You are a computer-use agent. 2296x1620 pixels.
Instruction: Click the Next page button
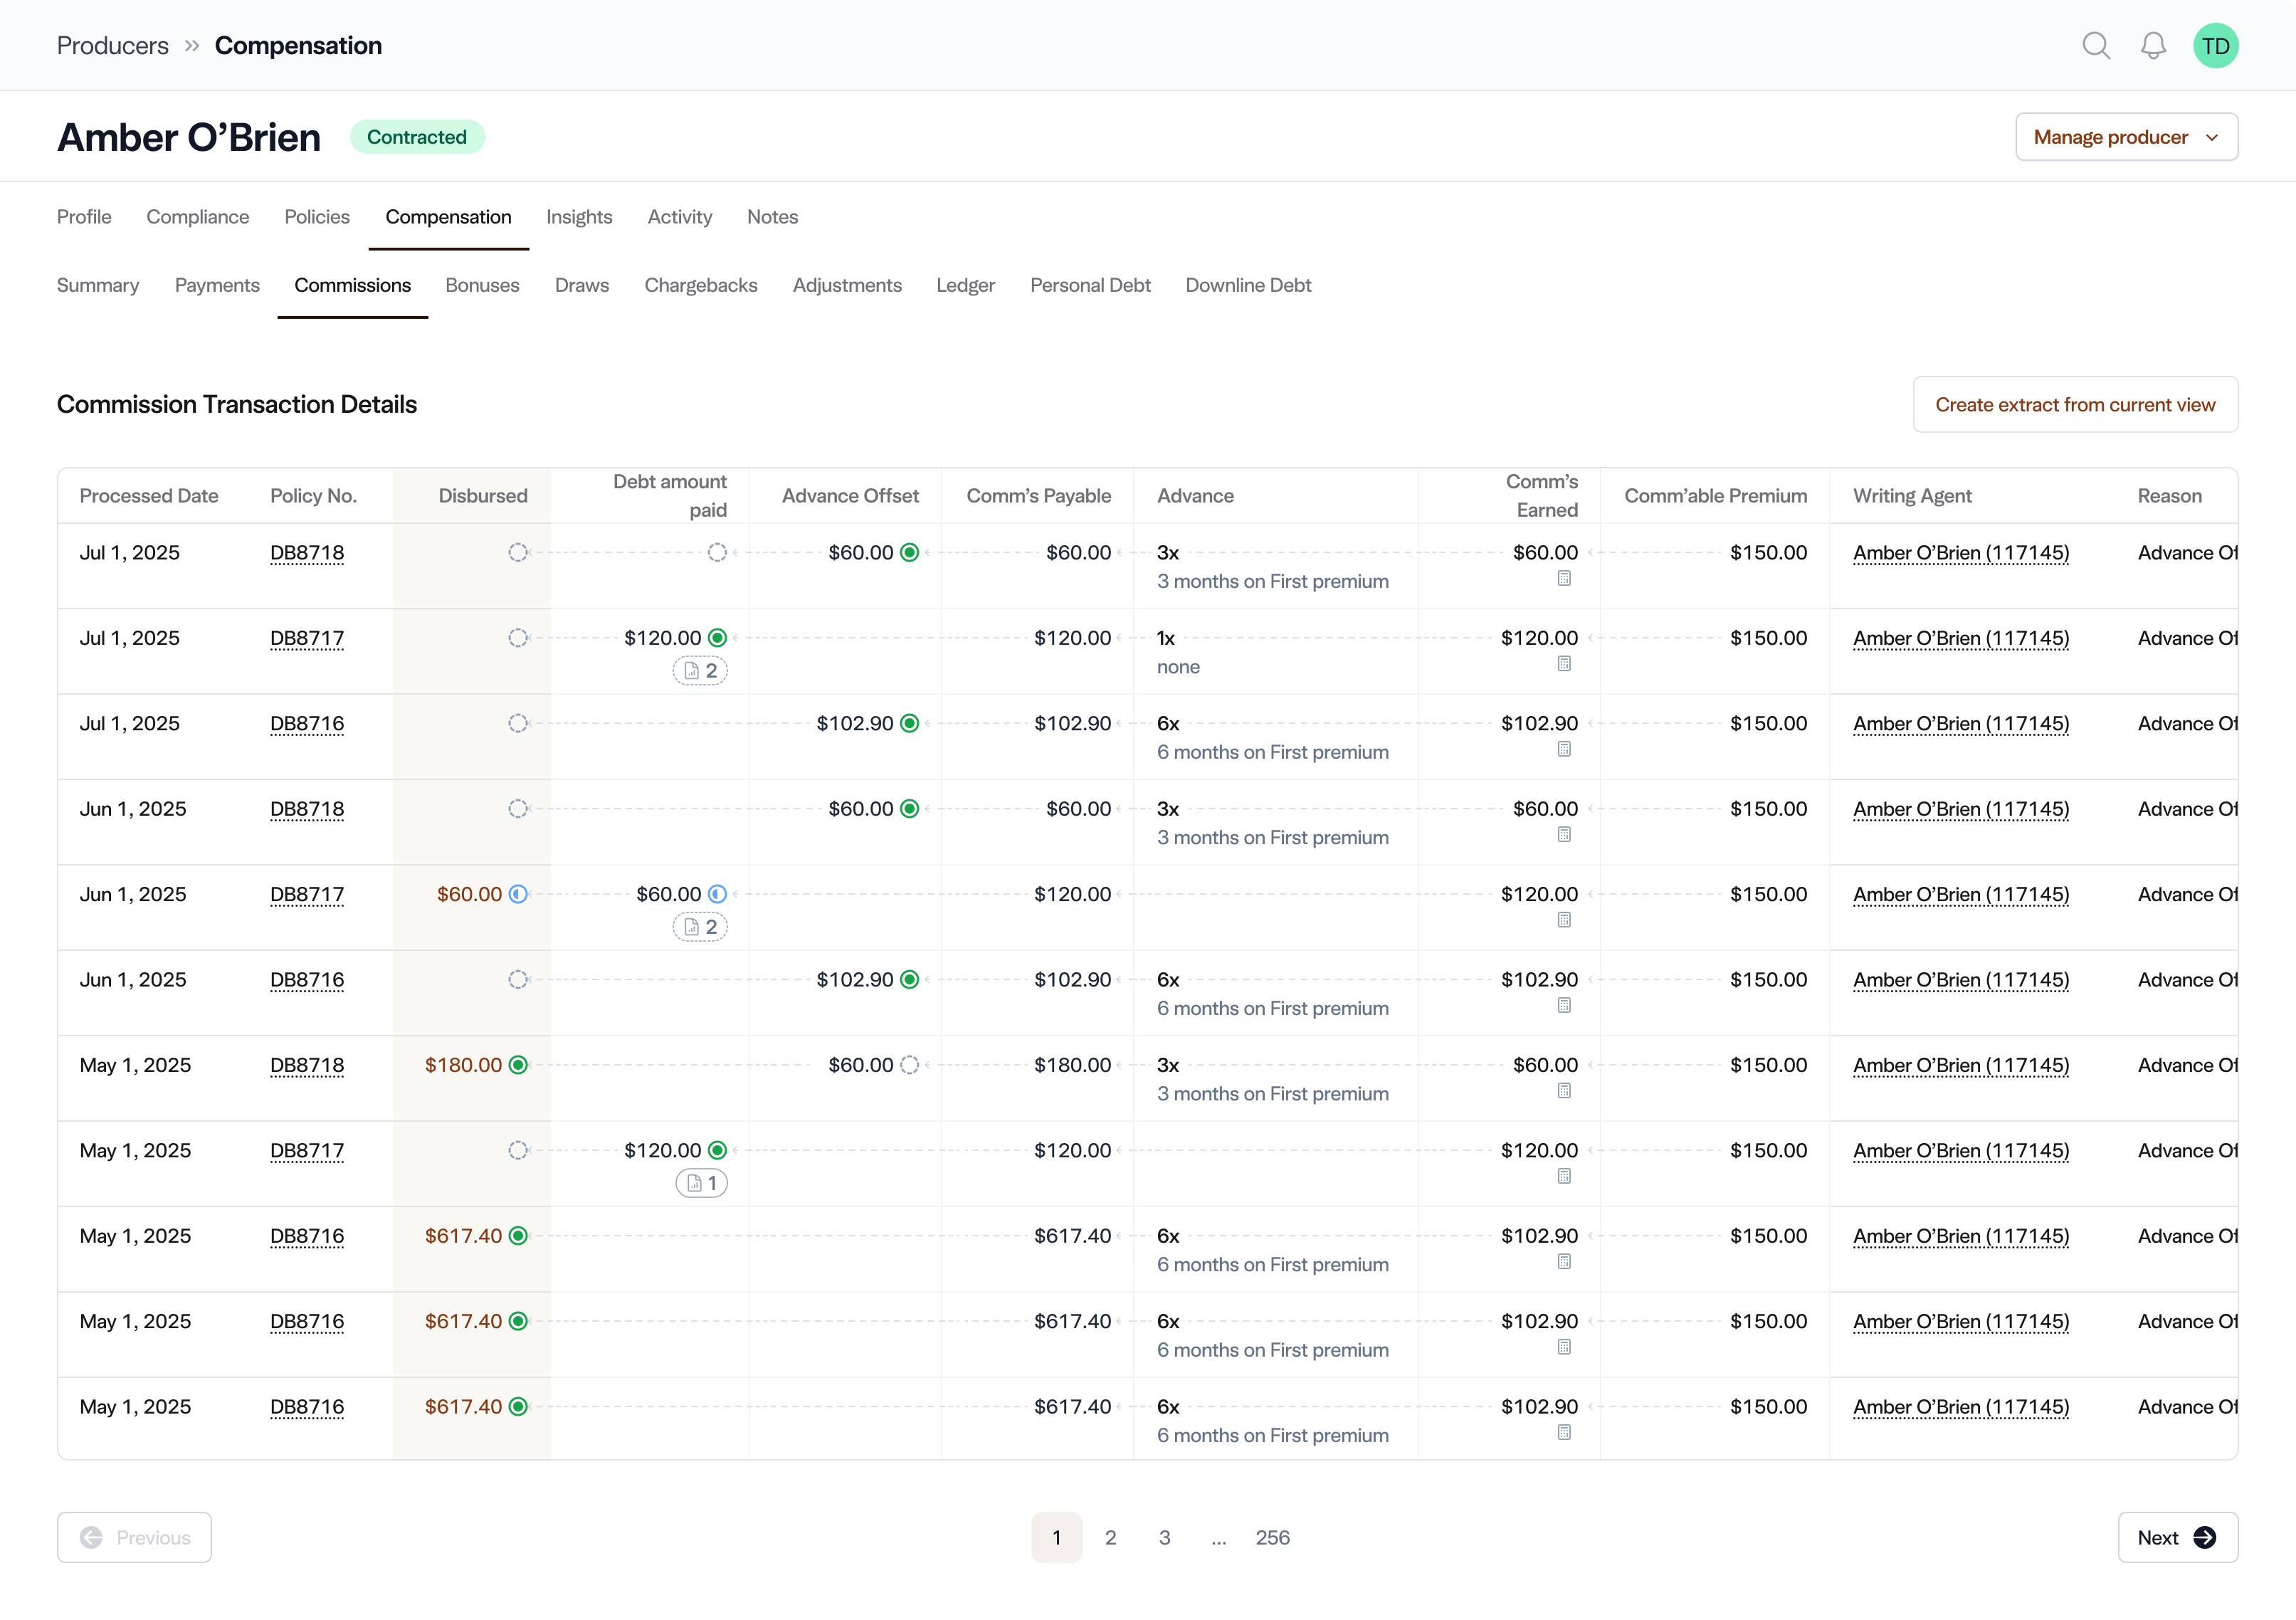point(2177,1538)
